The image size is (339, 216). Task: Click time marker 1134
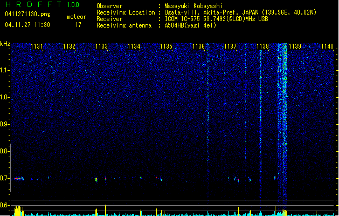pyautogui.click(x=134, y=46)
